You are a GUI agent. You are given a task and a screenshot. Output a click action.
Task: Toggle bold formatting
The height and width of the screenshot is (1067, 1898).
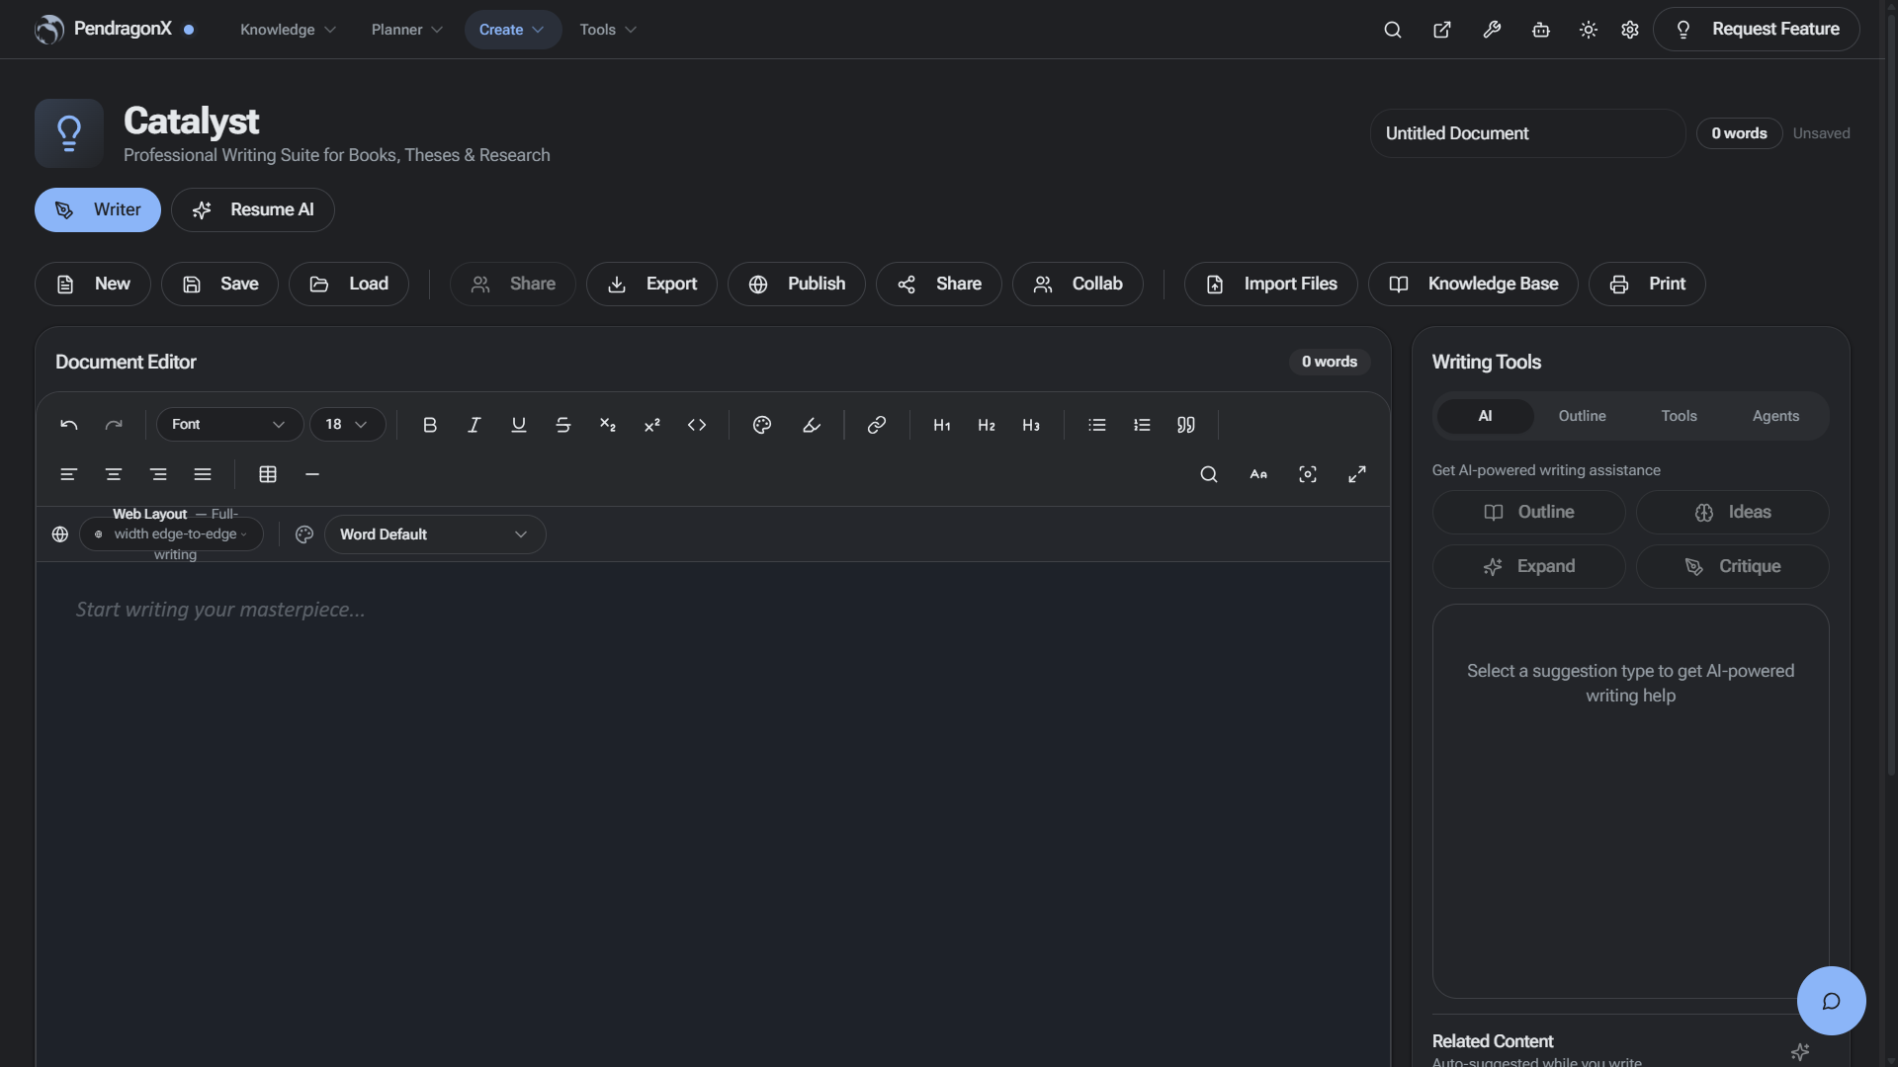[429, 425]
